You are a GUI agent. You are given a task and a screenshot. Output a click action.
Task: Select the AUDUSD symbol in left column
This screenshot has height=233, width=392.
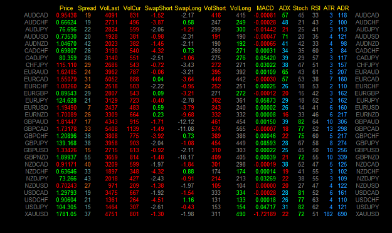pos(36,37)
